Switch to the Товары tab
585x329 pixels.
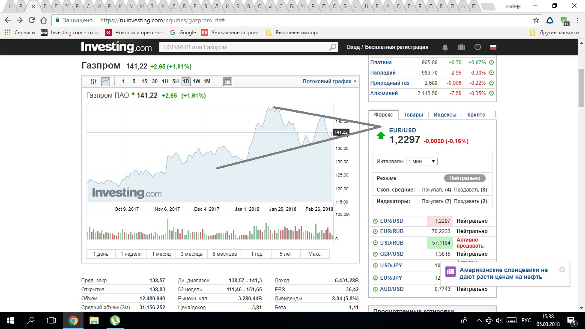click(x=413, y=115)
